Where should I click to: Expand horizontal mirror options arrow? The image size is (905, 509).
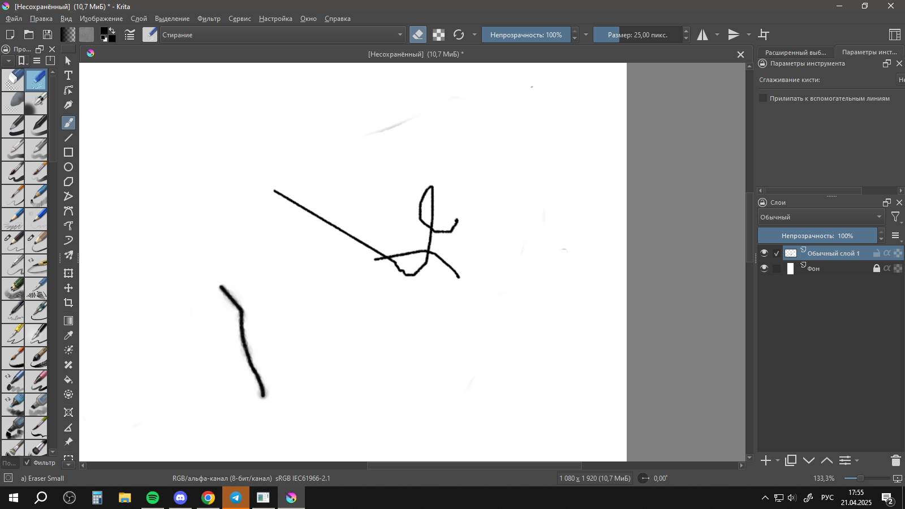[717, 34]
